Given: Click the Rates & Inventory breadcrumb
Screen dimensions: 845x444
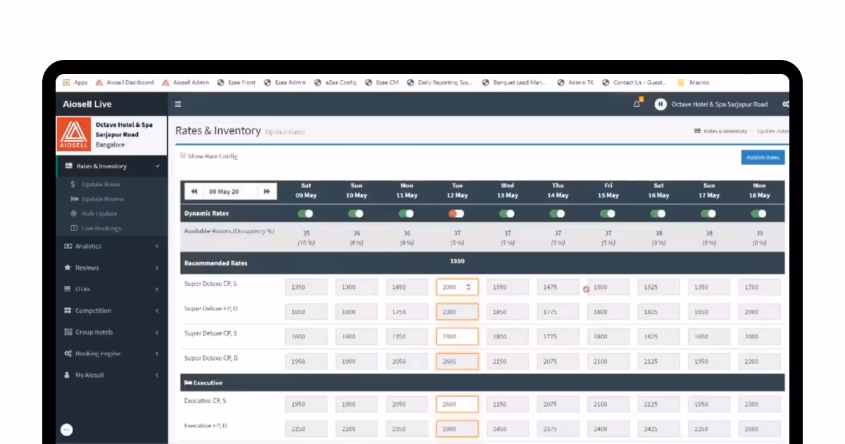Looking at the screenshot, I should click(720, 131).
